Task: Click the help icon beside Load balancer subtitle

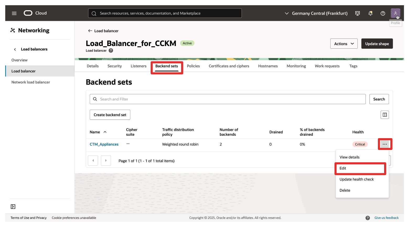Action: pos(111,50)
